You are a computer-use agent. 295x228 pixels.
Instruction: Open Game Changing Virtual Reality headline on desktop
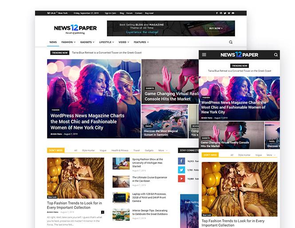pos(172,96)
